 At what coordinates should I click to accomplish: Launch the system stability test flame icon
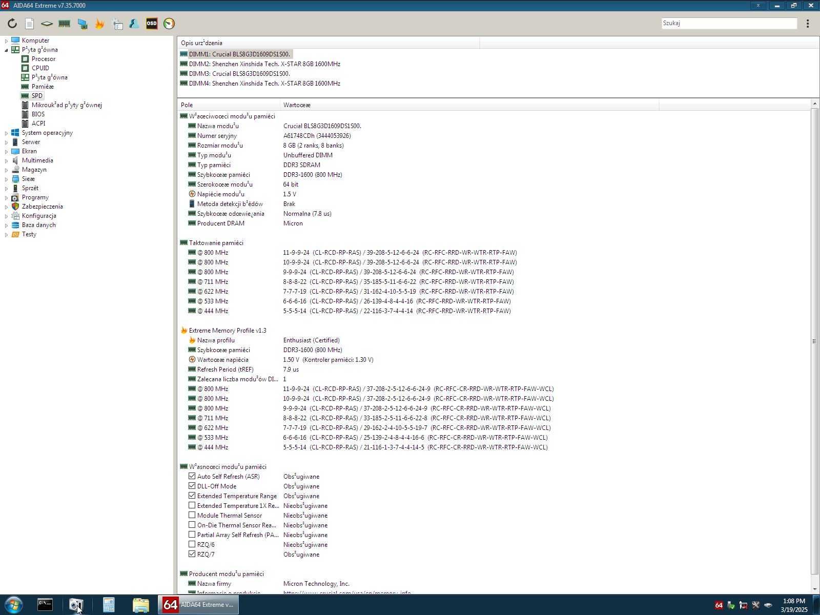99,24
